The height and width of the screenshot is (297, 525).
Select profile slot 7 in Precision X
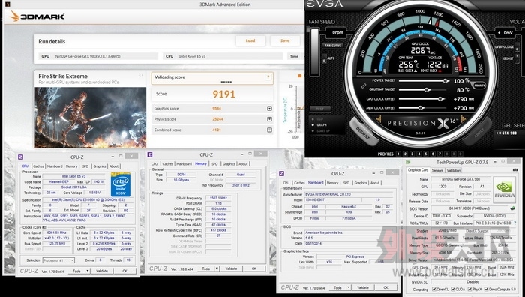[440, 154]
